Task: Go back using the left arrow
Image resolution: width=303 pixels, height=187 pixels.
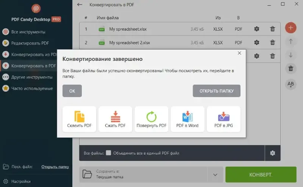Action: click(80, 5)
